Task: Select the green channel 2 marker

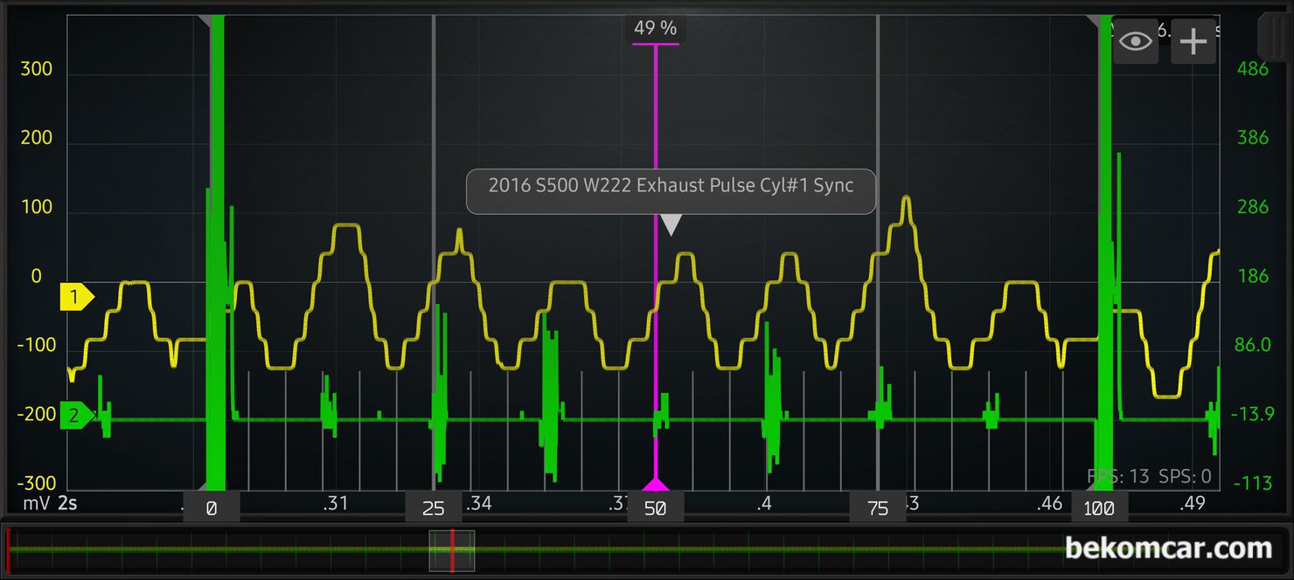Action: click(75, 416)
